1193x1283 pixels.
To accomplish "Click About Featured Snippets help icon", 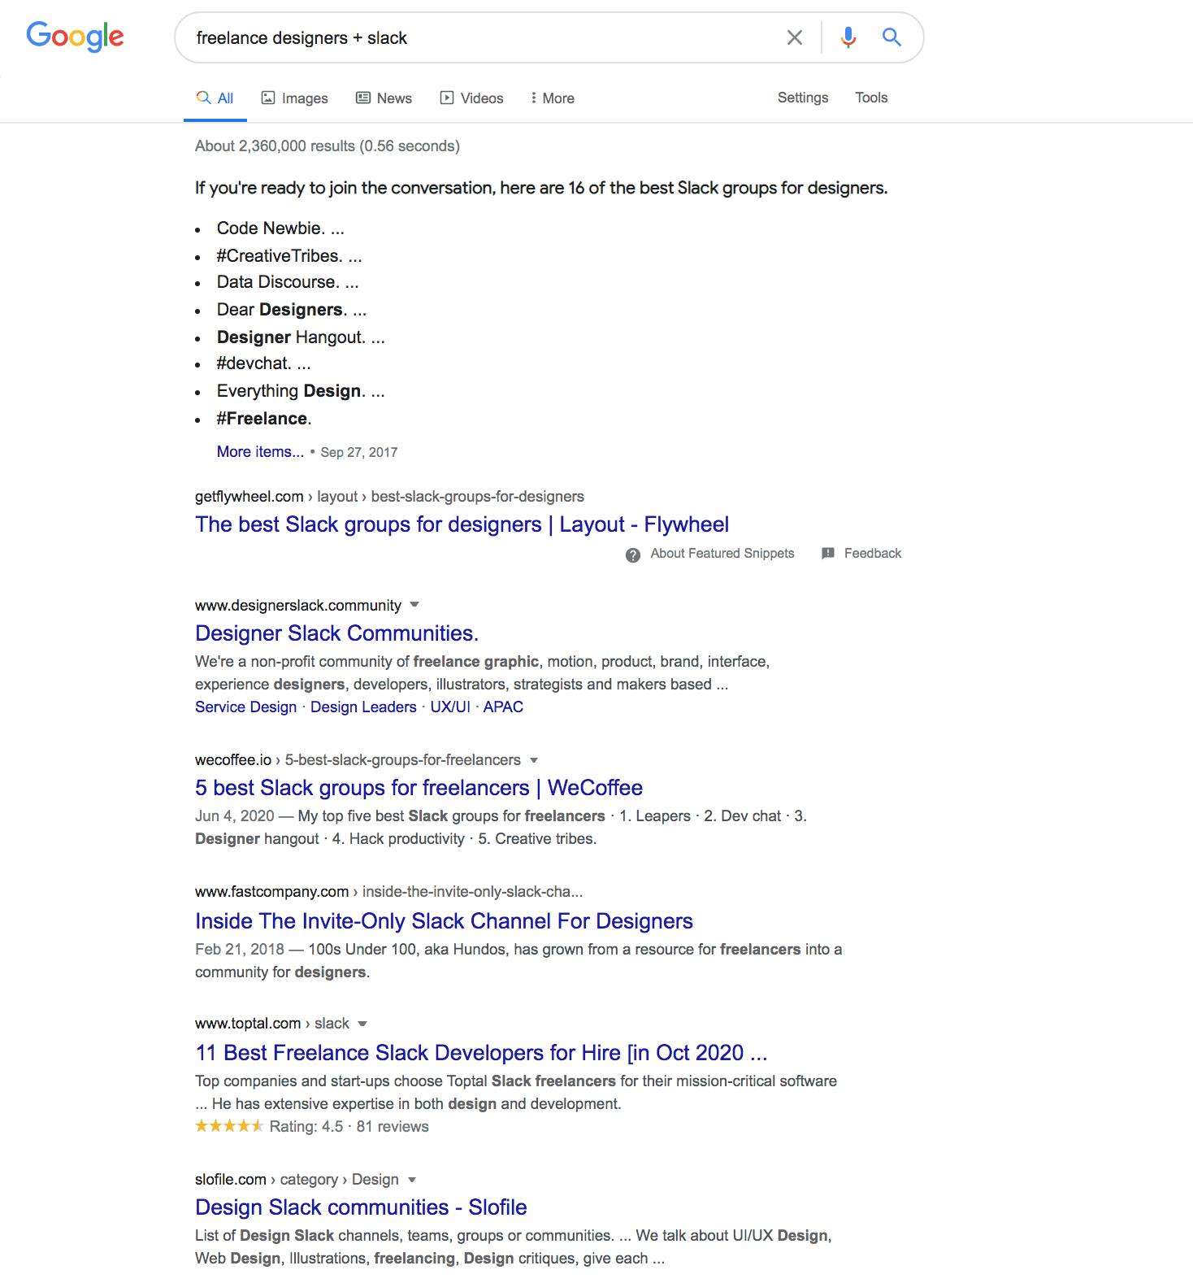I will pos(633,555).
